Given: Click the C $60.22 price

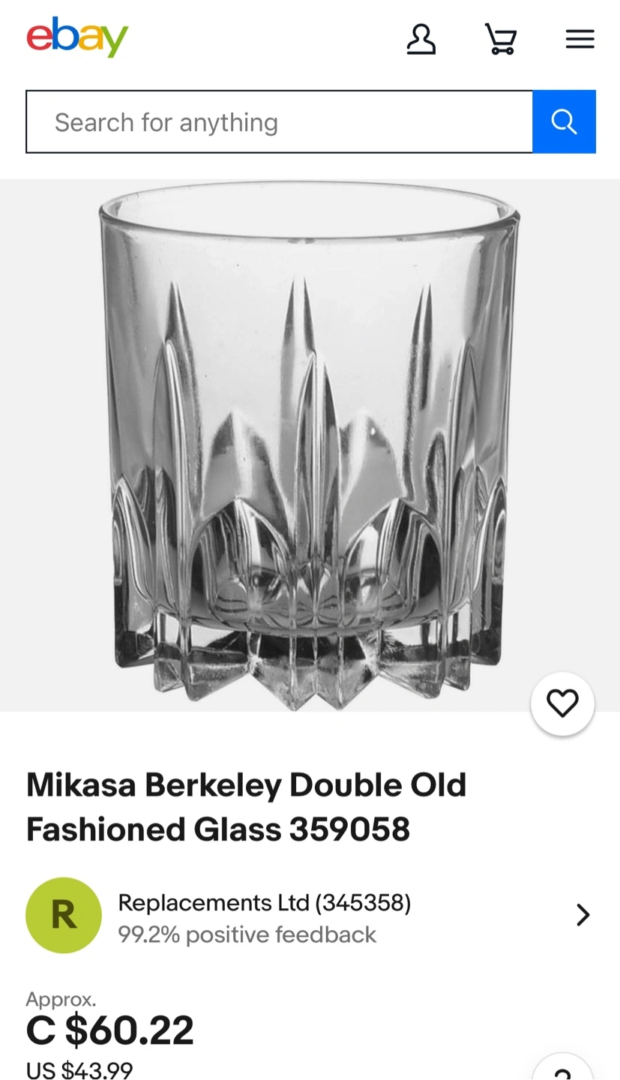Looking at the screenshot, I should [x=110, y=1030].
